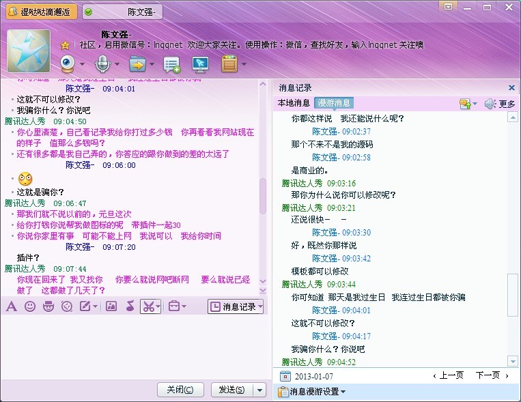521x402 pixels.
Task: Click message 插件? in chat
Action: click(28, 257)
